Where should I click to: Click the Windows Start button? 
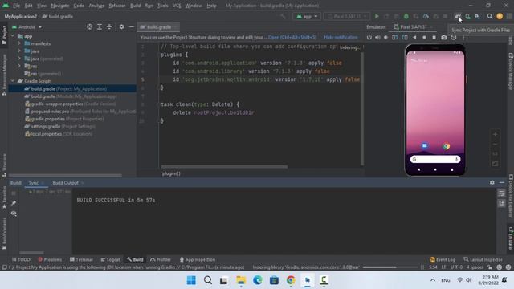point(191,280)
